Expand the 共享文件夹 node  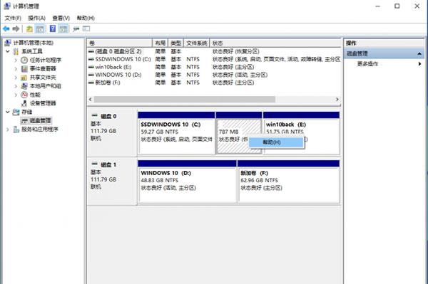(16, 78)
